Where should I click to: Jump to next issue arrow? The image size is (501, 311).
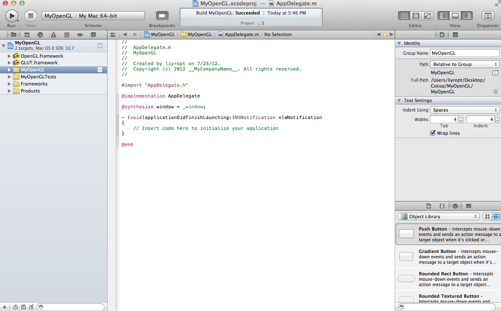tap(391, 34)
